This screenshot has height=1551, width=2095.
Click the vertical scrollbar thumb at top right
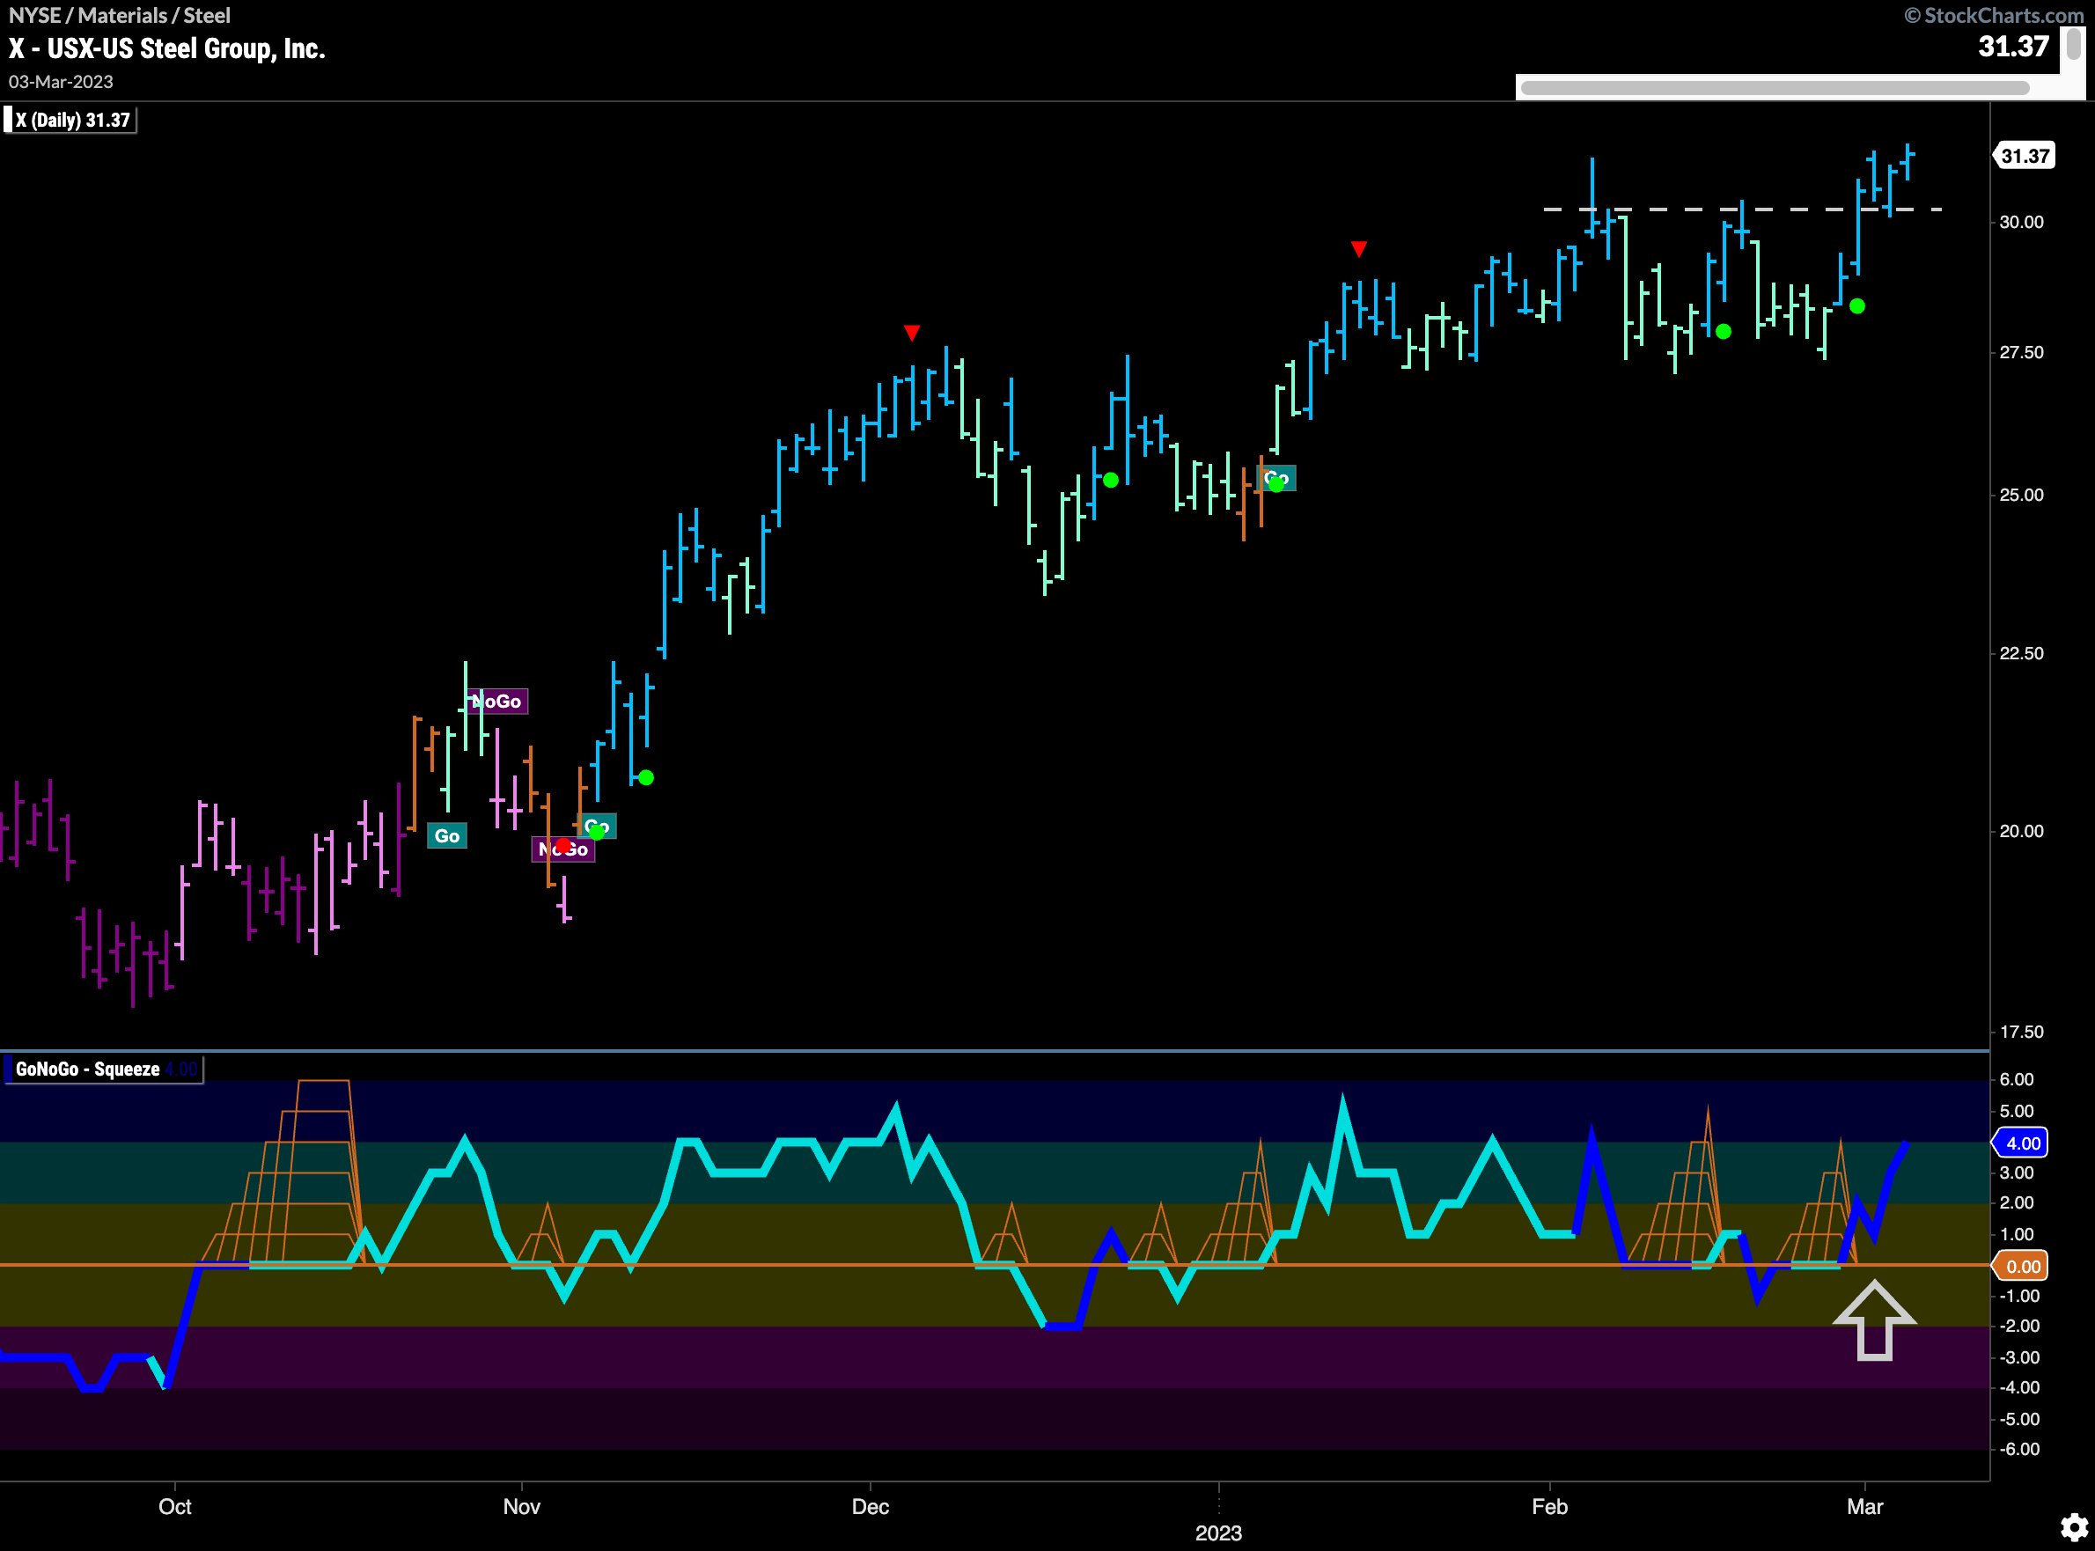tap(2073, 44)
